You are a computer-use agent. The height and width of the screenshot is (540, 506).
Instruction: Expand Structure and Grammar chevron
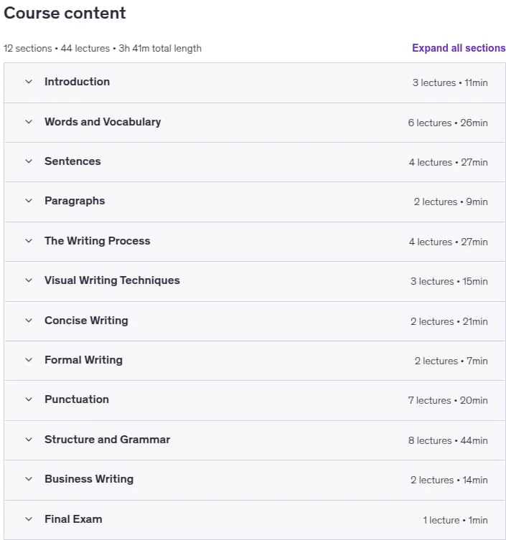pos(29,440)
